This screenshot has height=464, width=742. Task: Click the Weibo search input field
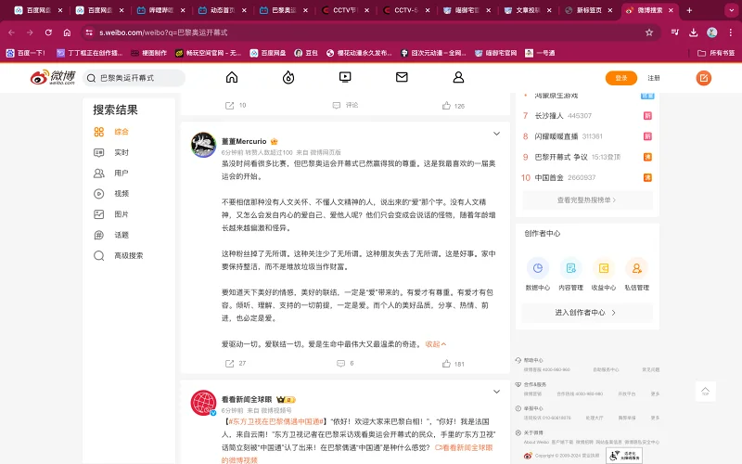click(134, 78)
